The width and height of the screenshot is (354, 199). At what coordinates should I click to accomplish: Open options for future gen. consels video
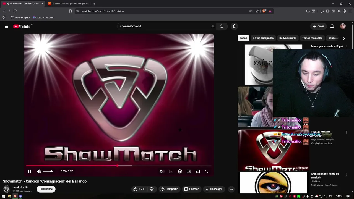point(347,47)
